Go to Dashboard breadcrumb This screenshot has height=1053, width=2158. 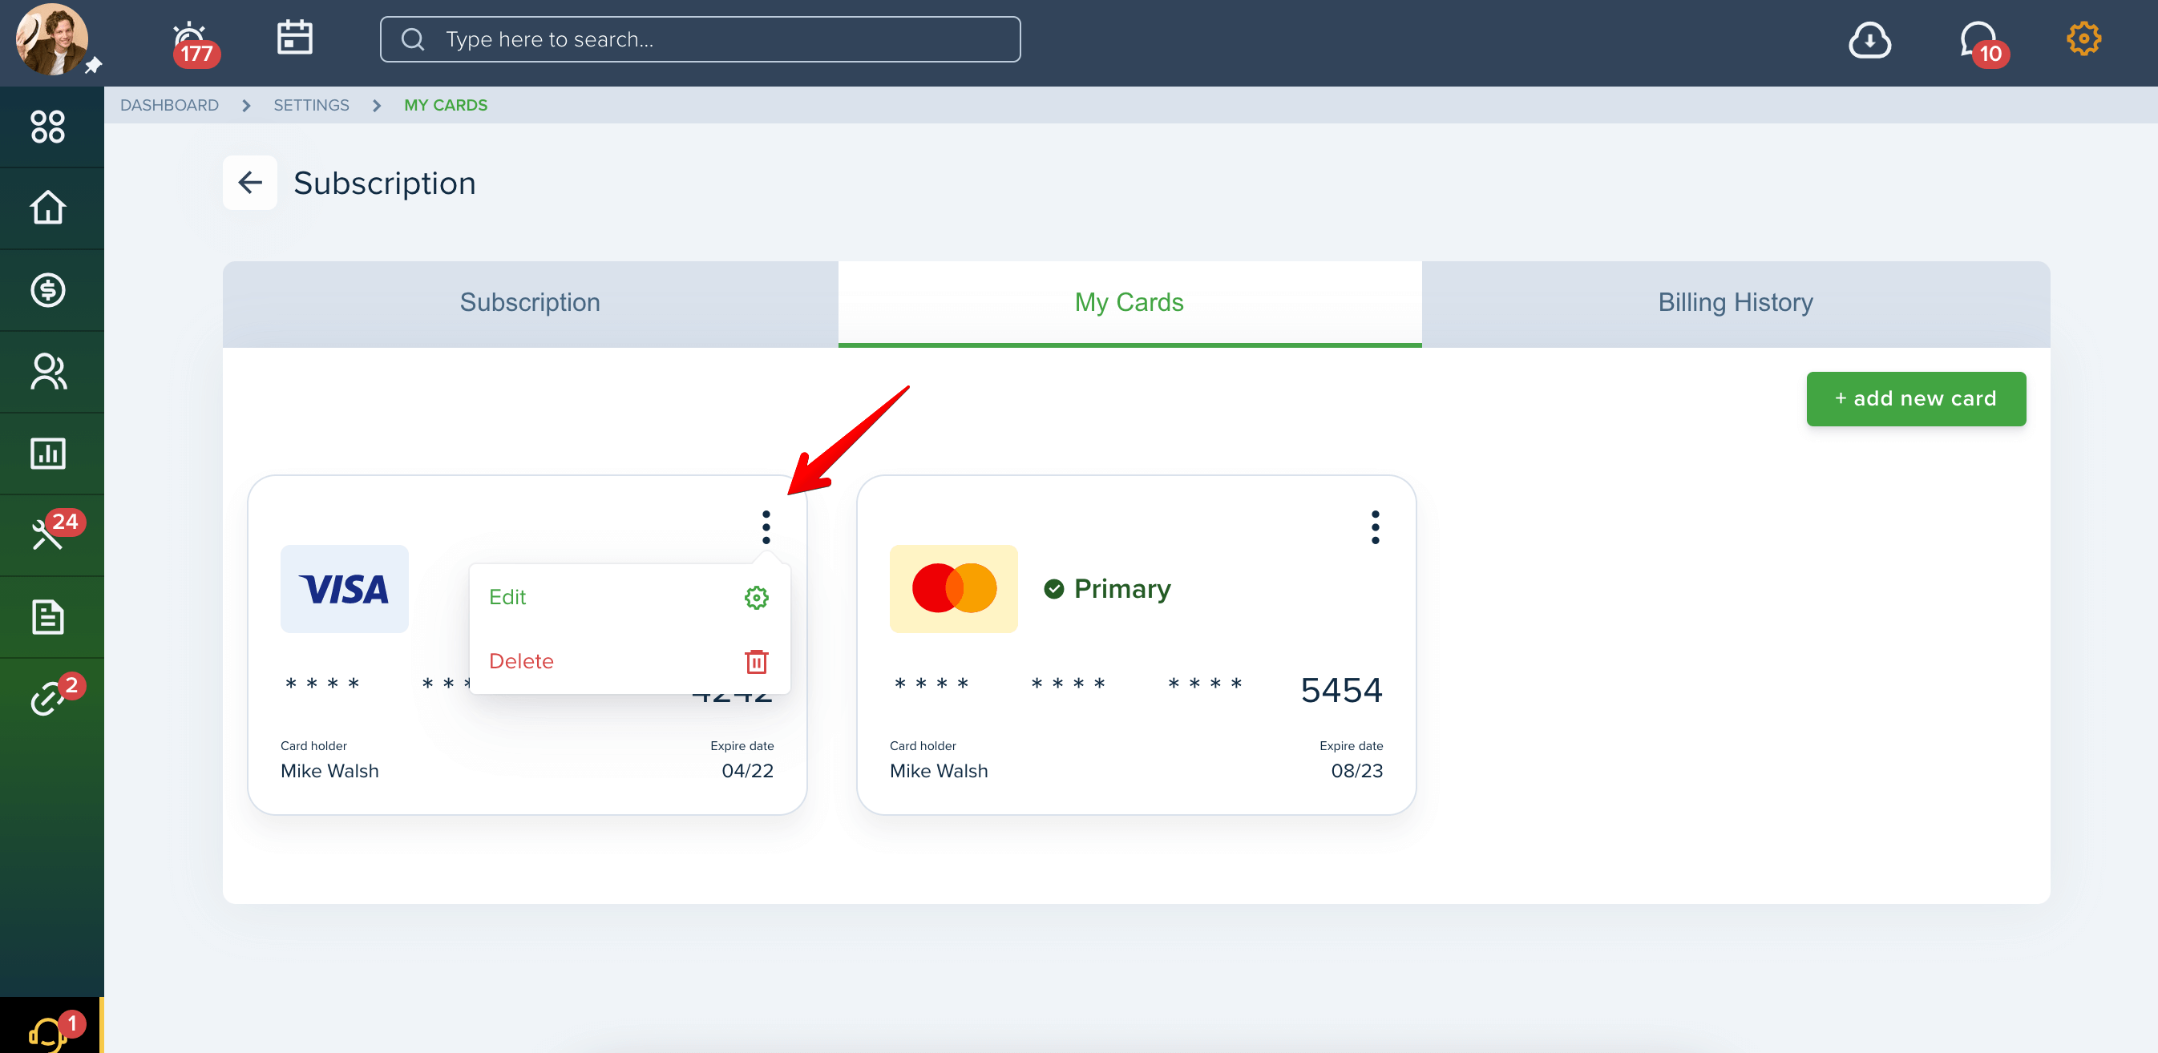(x=169, y=105)
